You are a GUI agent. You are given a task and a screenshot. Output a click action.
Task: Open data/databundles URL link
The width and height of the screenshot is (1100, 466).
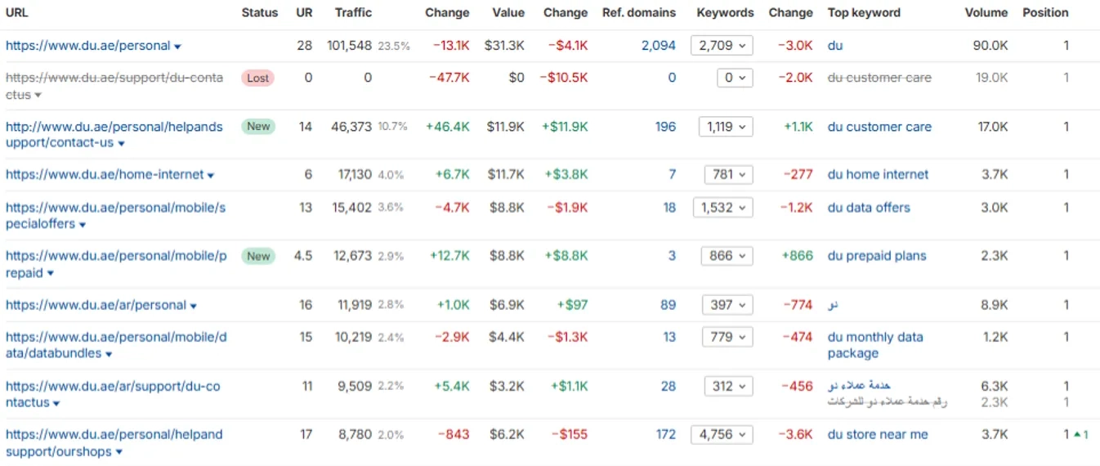coord(115,345)
